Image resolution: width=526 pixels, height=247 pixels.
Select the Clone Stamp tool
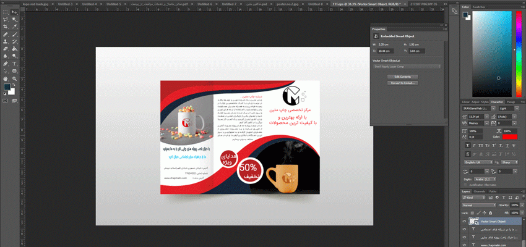pos(5,42)
